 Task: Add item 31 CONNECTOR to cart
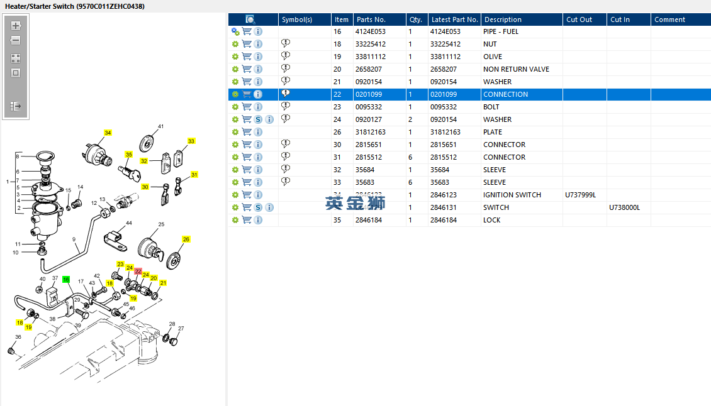247,157
